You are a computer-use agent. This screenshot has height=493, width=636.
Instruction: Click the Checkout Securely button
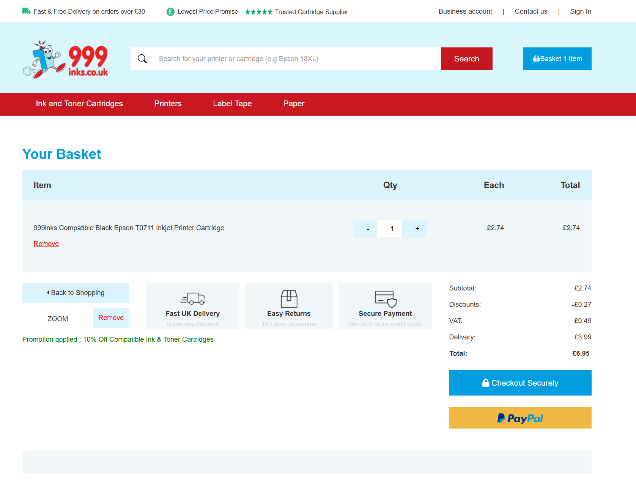point(520,383)
